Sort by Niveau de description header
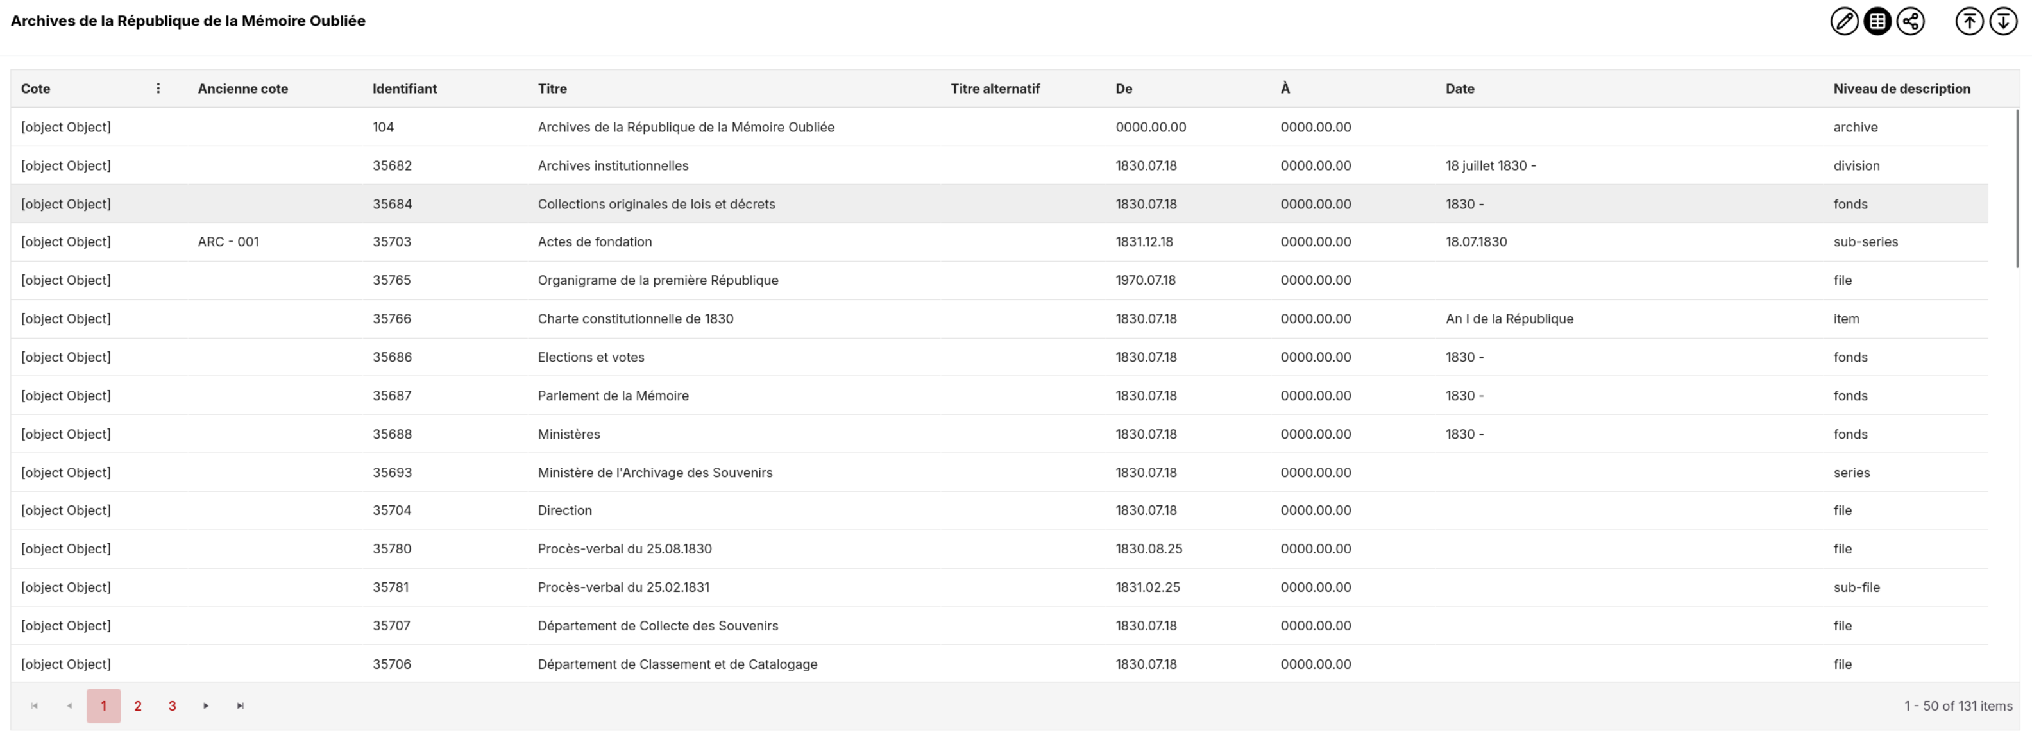Screen dimensions: 2032x742 pos(1901,89)
